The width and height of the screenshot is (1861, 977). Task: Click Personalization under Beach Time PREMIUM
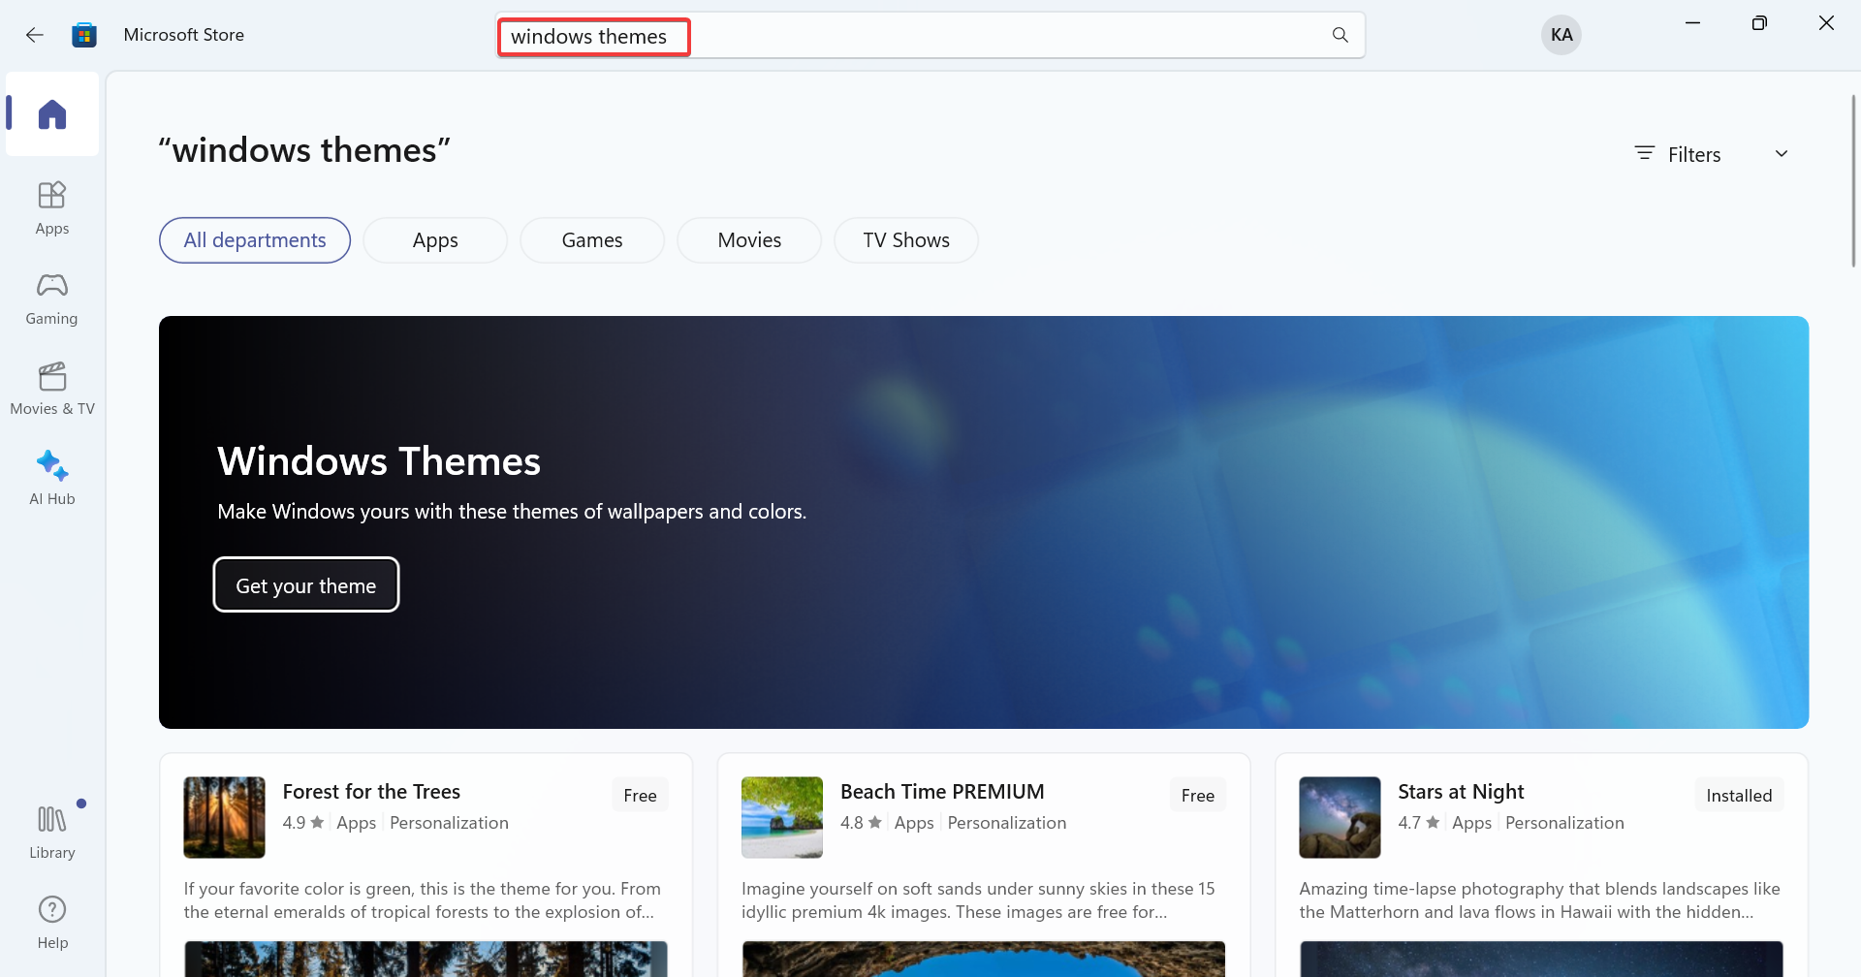pos(1007,823)
